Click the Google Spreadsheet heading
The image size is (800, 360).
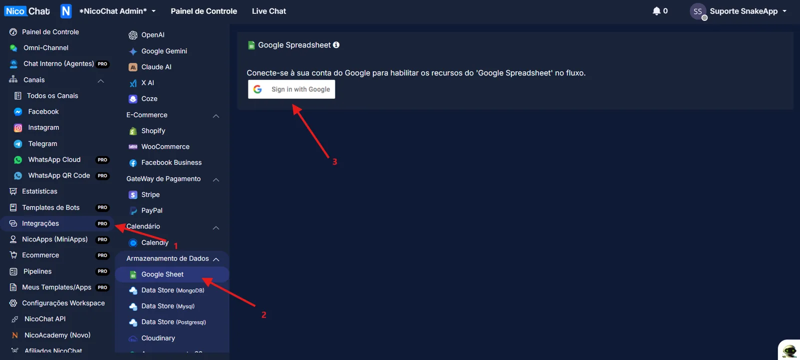[294, 45]
